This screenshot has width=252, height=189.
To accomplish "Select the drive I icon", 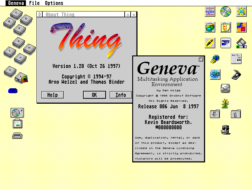I will pyautogui.click(x=10, y=52).
